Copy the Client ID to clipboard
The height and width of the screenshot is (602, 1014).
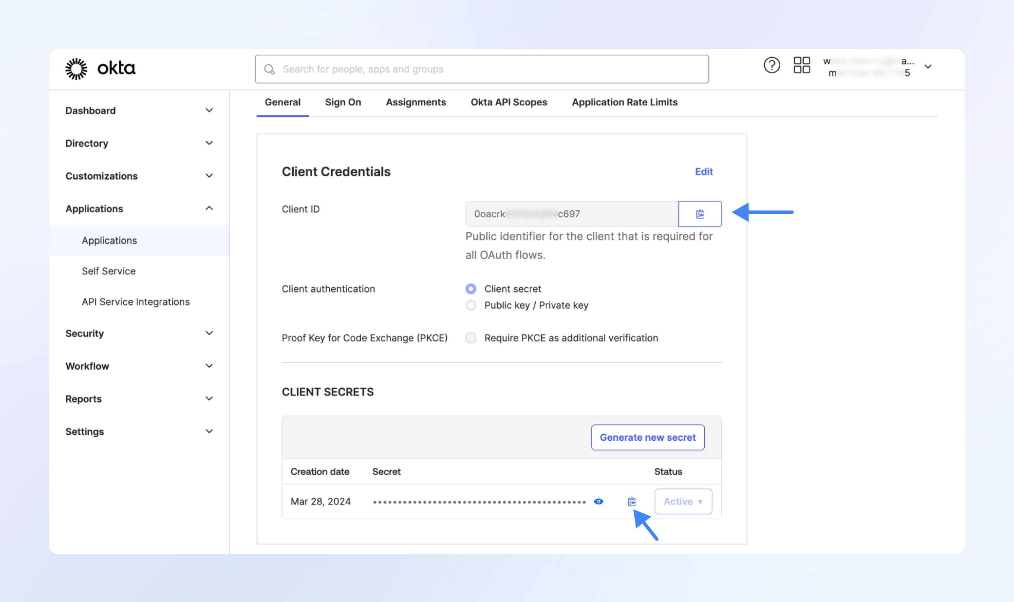pos(700,214)
